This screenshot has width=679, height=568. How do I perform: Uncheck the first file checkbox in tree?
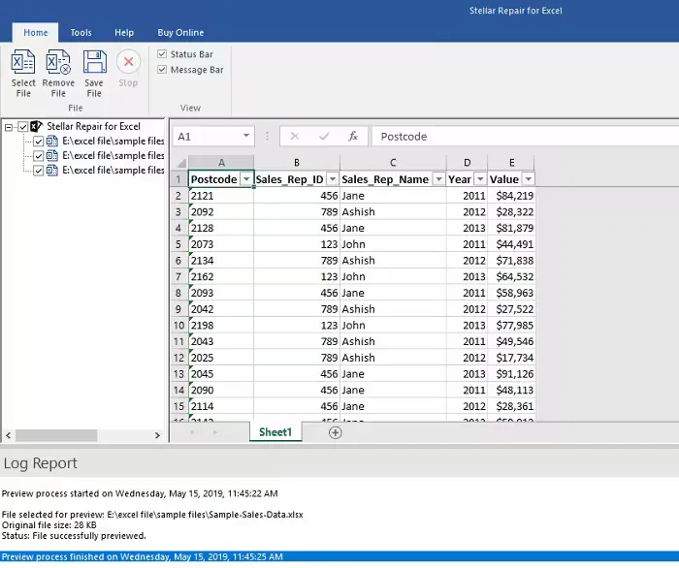click(39, 142)
